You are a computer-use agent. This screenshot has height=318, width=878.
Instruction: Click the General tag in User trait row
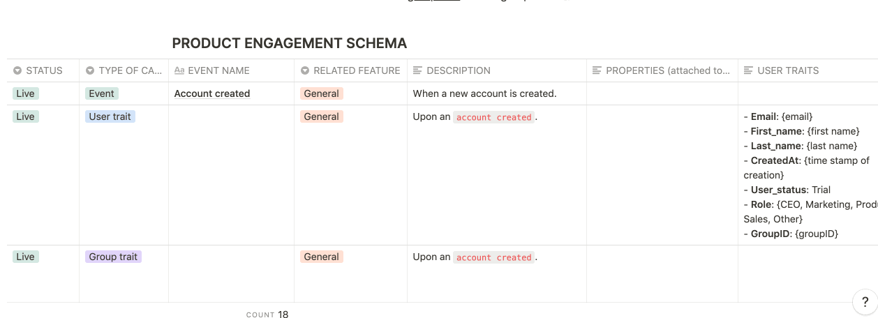point(322,116)
